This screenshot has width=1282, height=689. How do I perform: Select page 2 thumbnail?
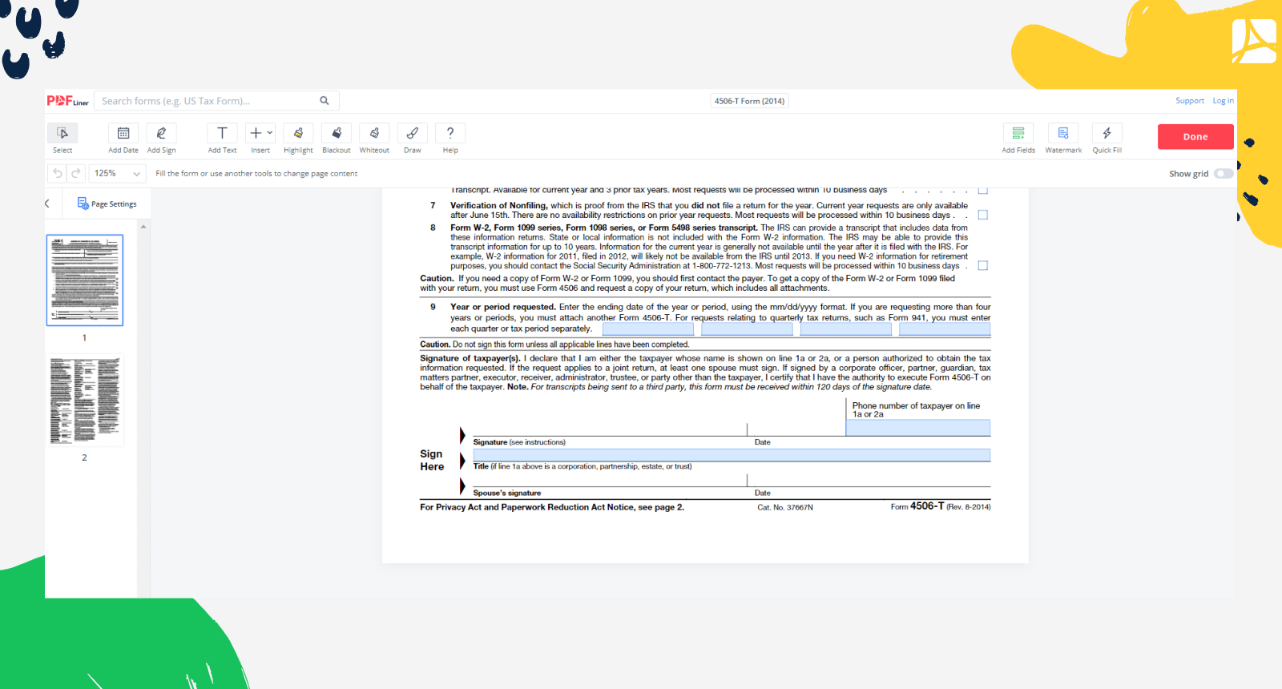click(x=85, y=401)
